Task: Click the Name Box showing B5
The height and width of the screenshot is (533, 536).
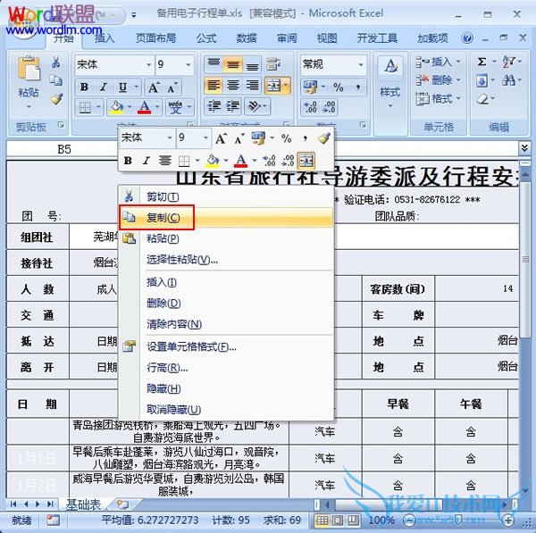Action: click(x=64, y=149)
